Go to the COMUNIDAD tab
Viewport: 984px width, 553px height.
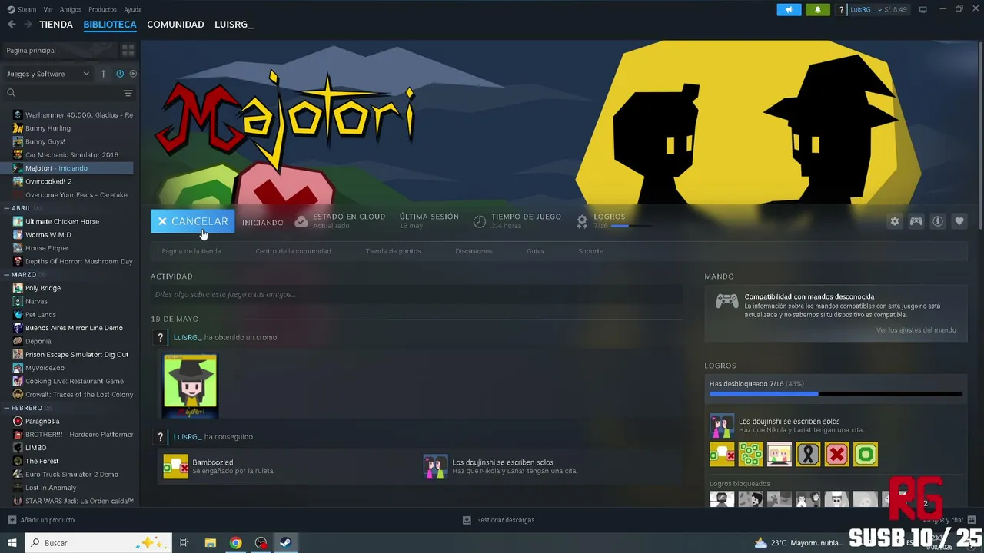pos(175,25)
